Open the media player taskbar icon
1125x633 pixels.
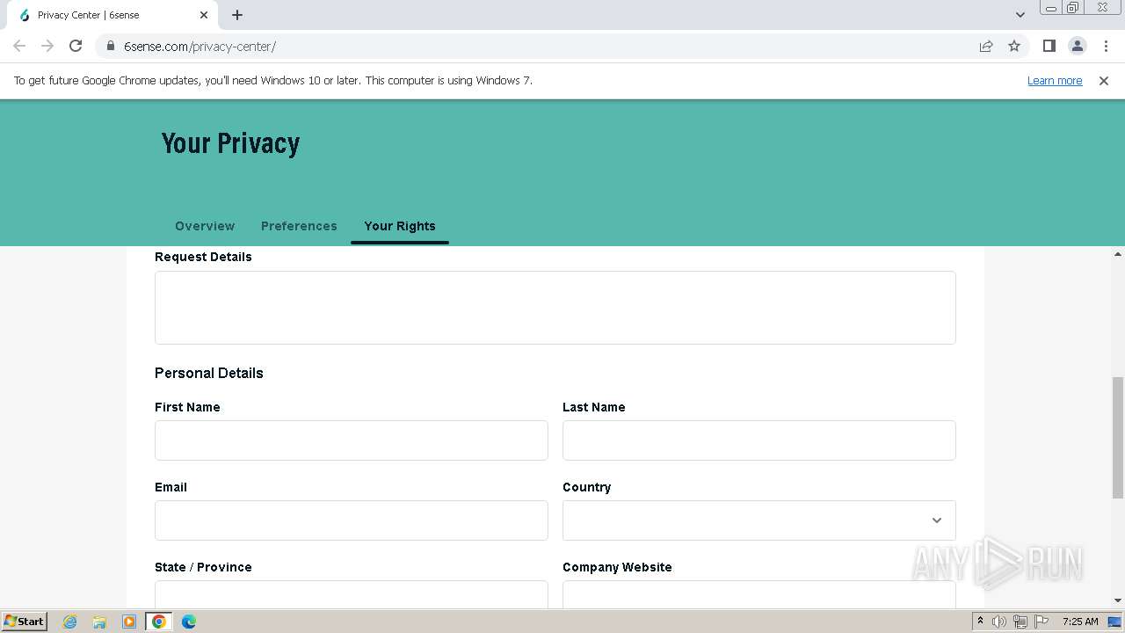click(x=129, y=622)
